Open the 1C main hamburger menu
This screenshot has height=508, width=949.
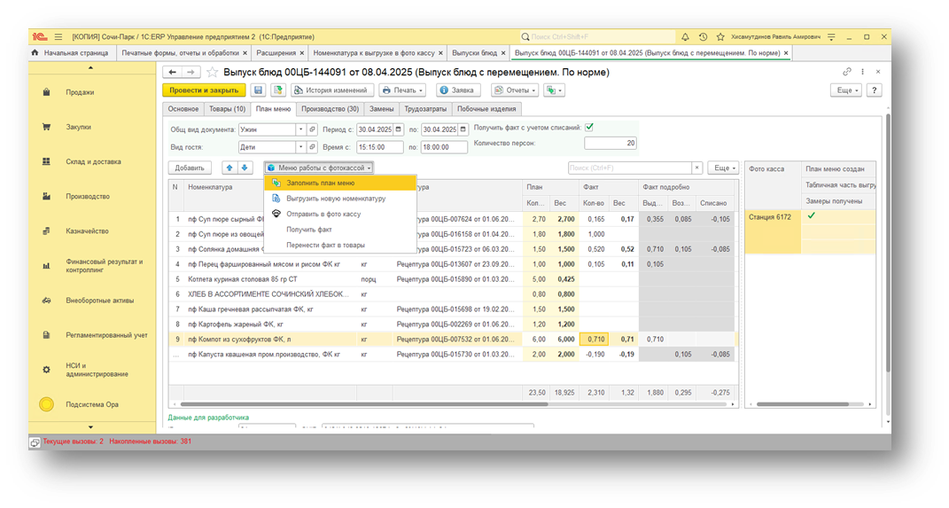point(58,37)
